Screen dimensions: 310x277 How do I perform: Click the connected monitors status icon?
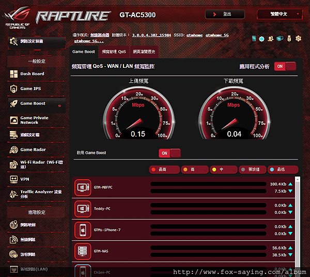[280, 38]
